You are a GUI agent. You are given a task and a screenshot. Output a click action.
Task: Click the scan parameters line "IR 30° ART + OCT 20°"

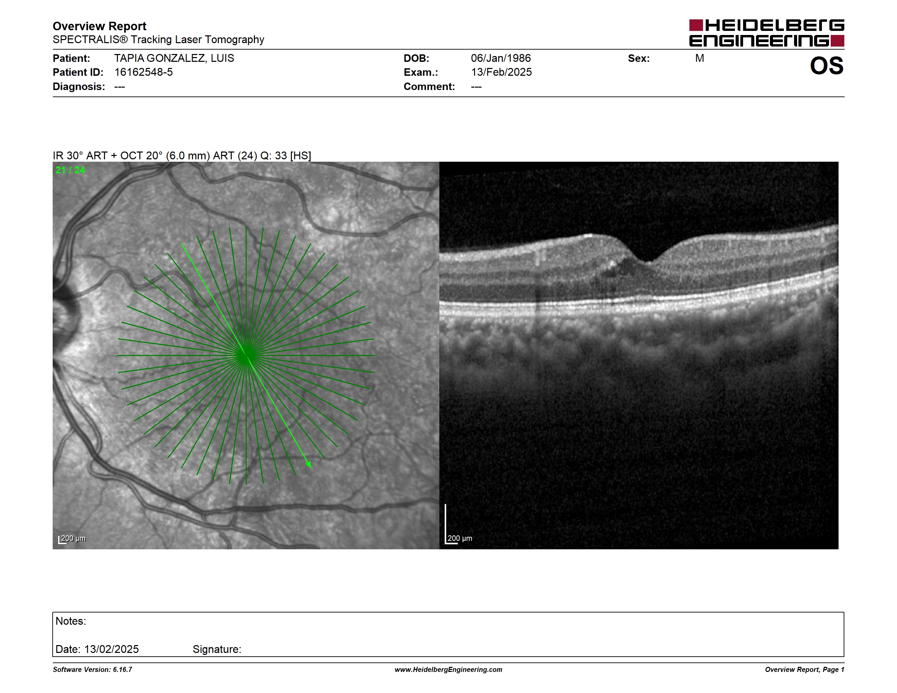point(181,156)
